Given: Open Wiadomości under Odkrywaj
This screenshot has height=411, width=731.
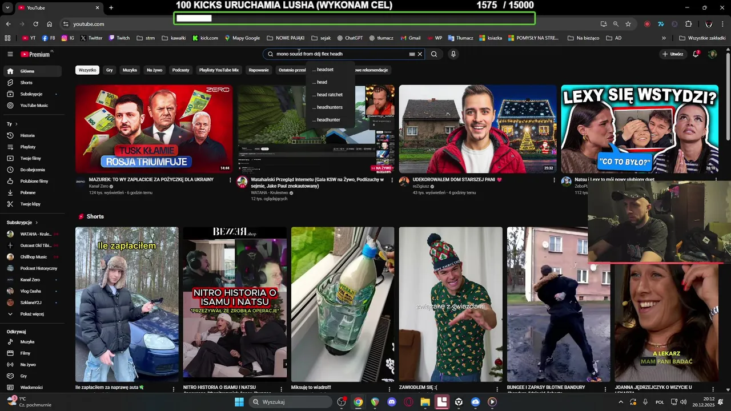Looking at the screenshot, I should click(32, 388).
